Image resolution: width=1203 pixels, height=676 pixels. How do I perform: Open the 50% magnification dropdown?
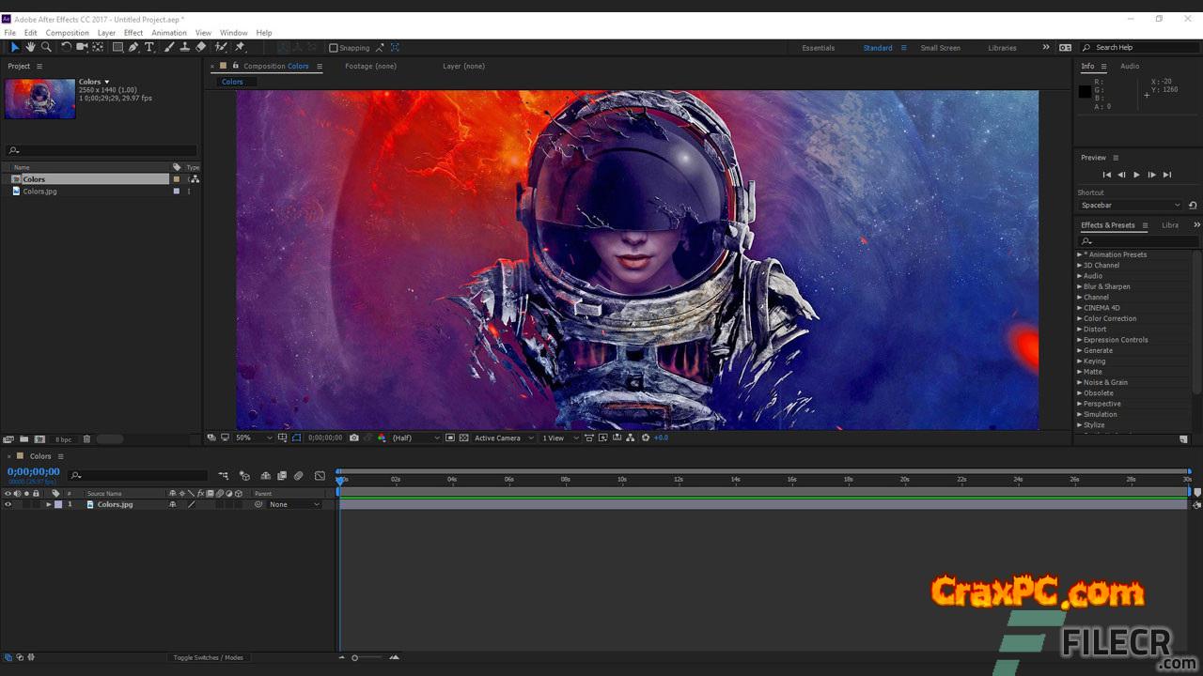253,438
